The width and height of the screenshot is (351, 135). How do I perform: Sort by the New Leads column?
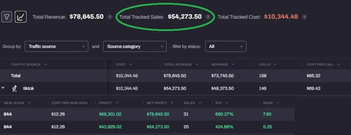tap(17, 103)
